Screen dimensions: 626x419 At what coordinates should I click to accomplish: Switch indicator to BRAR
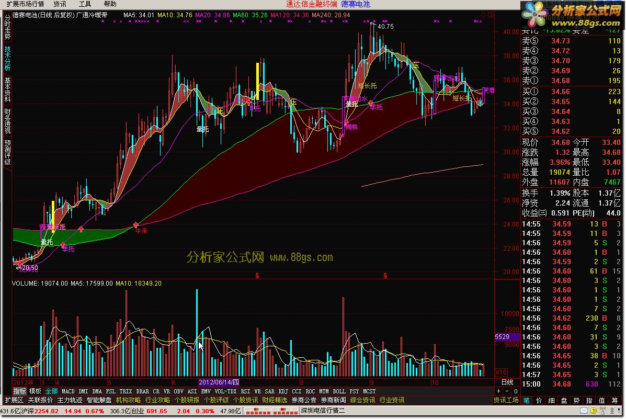143,391
